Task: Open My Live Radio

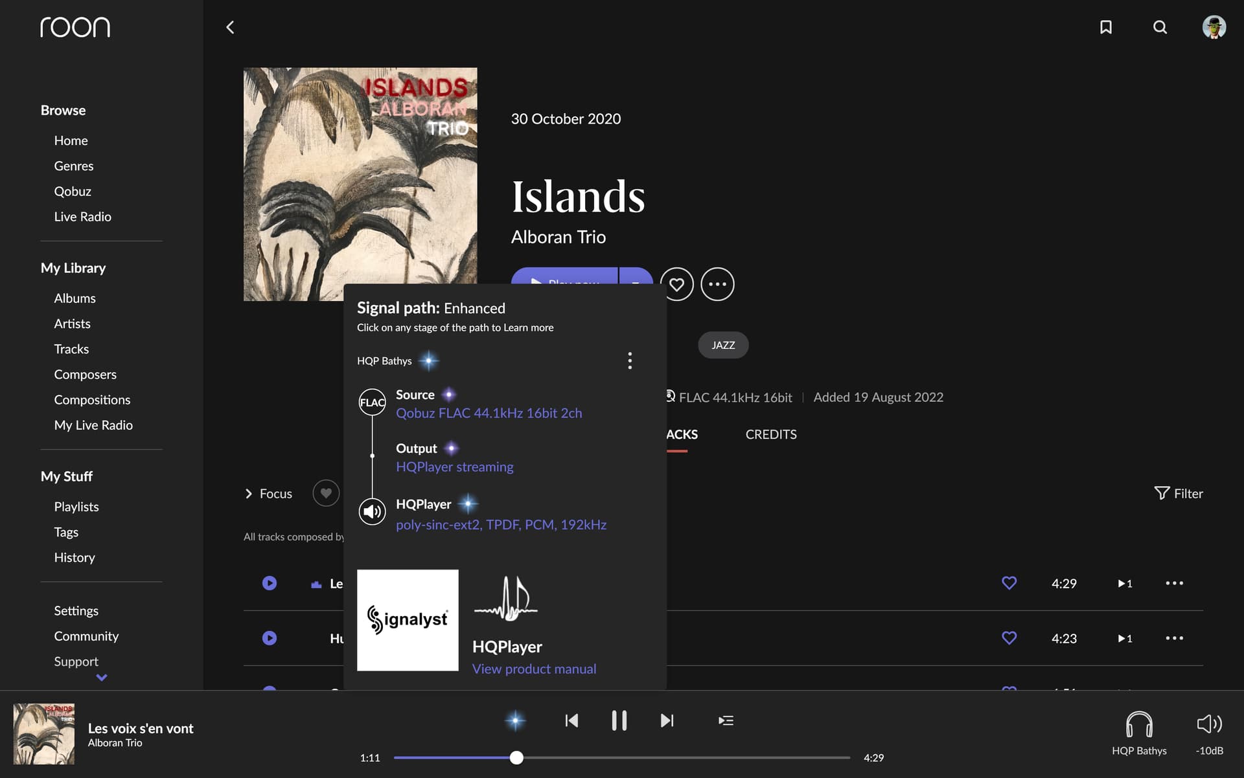Action: (93, 425)
